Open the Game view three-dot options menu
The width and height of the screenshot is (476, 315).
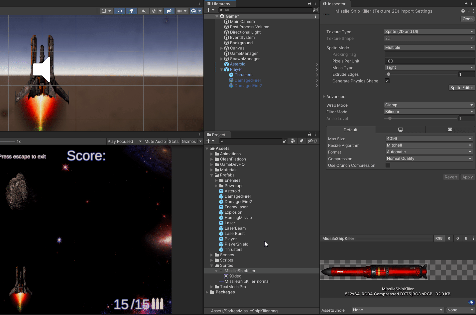pyautogui.click(x=199, y=135)
